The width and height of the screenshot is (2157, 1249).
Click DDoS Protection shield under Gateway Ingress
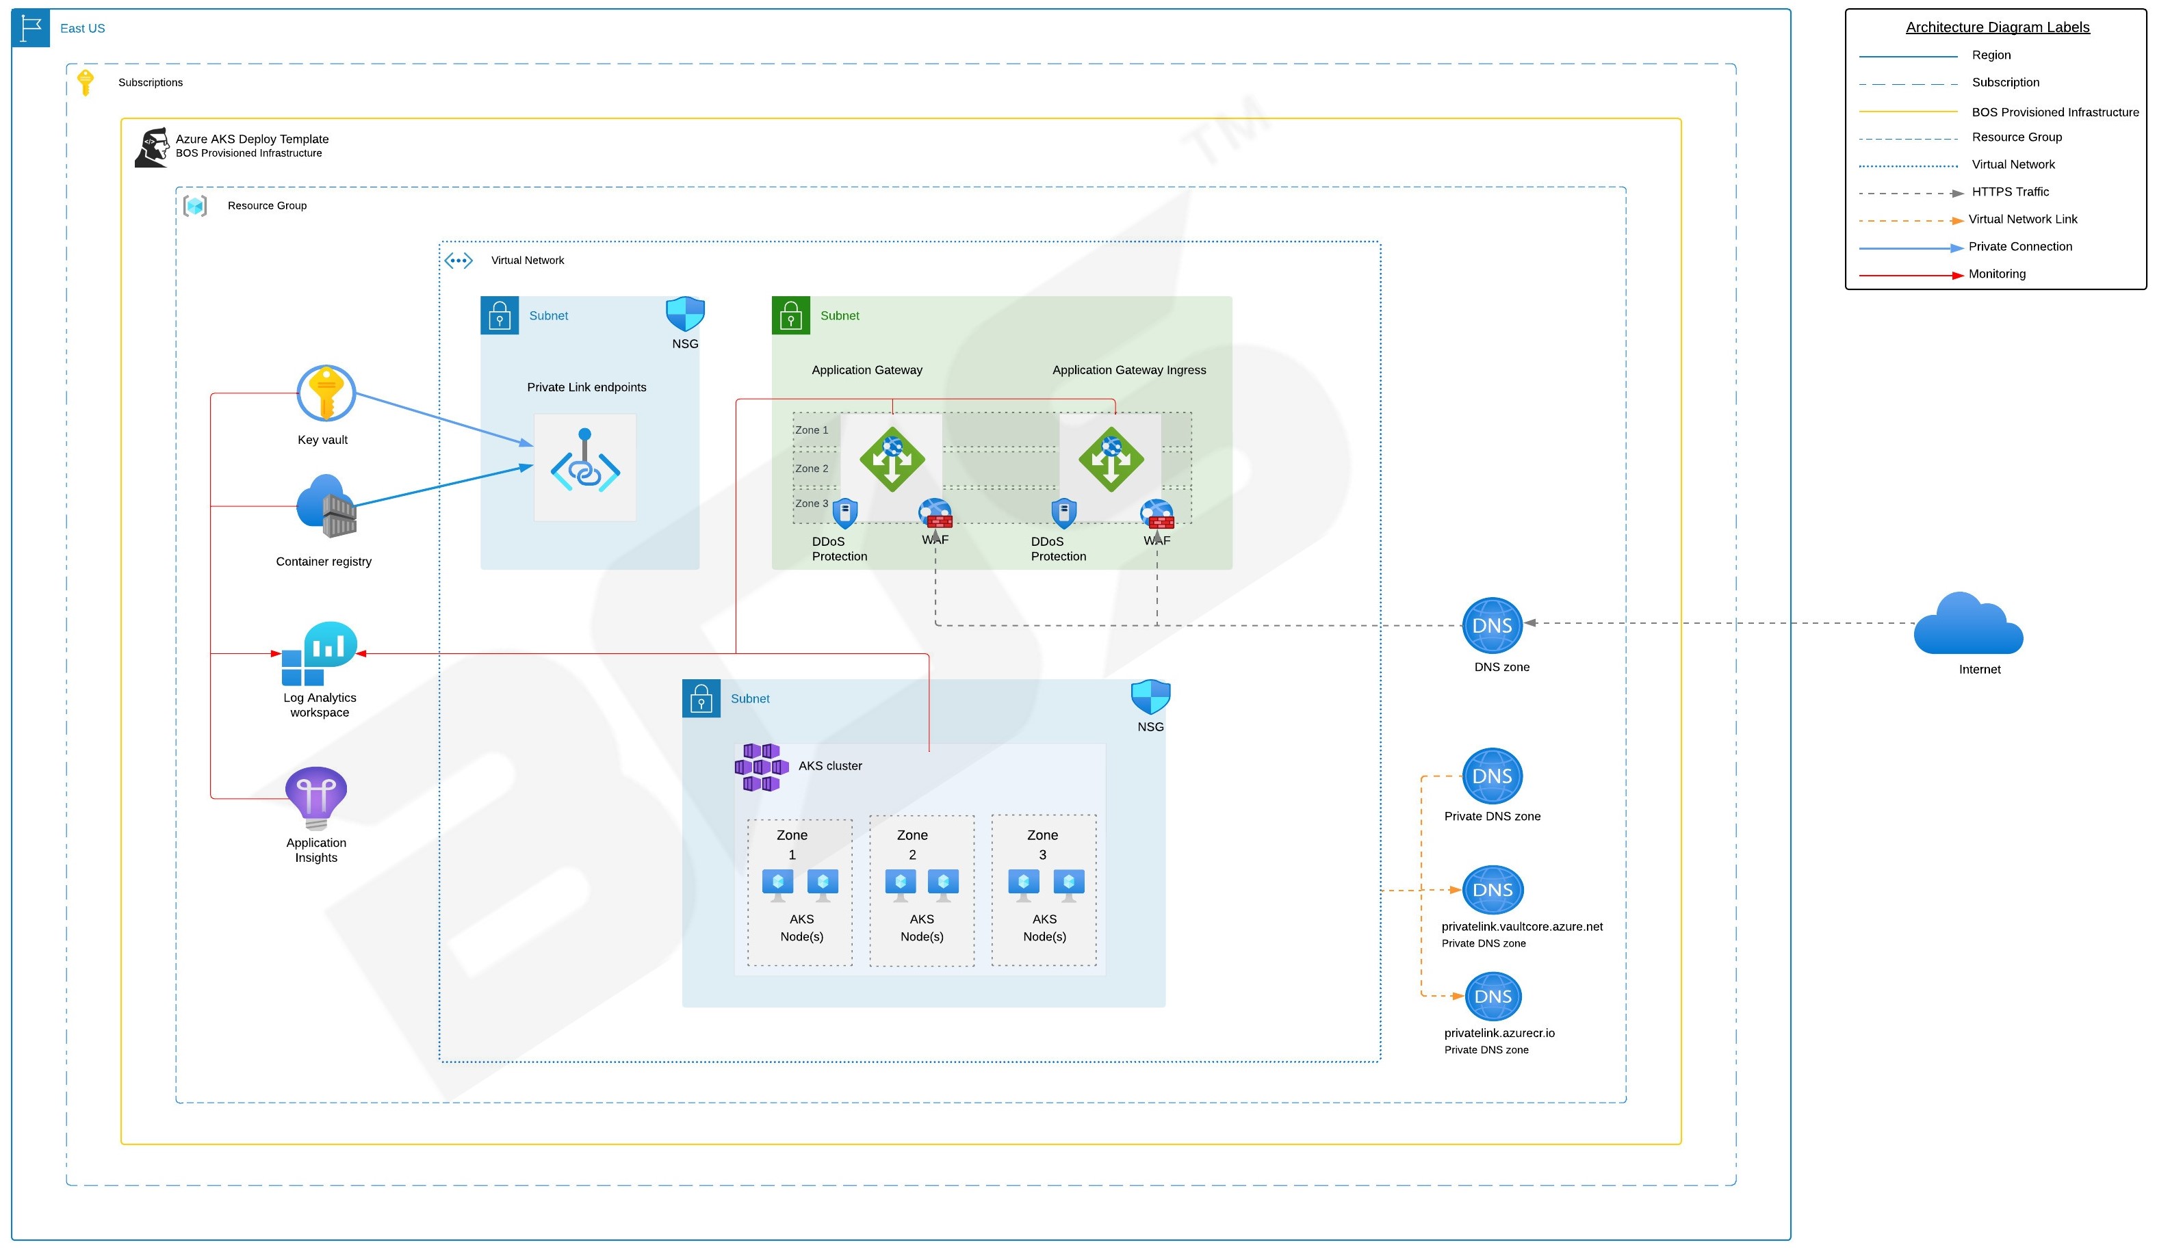tap(1064, 513)
